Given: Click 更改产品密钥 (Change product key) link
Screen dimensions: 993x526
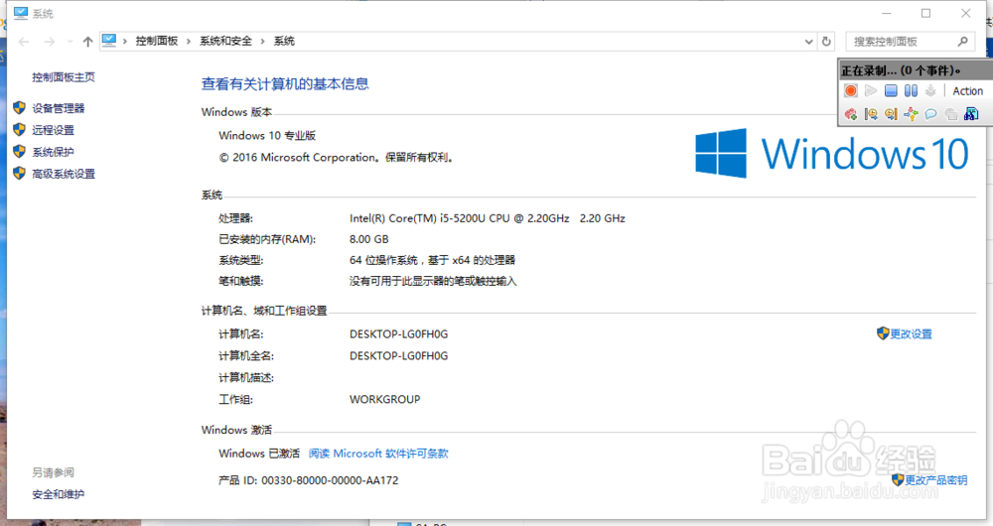Looking at the screenshot, I should pyautogui.click(x=936, y=479).
